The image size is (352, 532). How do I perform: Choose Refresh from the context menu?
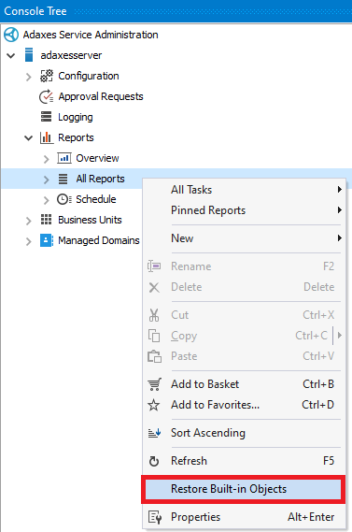[244, 461]
